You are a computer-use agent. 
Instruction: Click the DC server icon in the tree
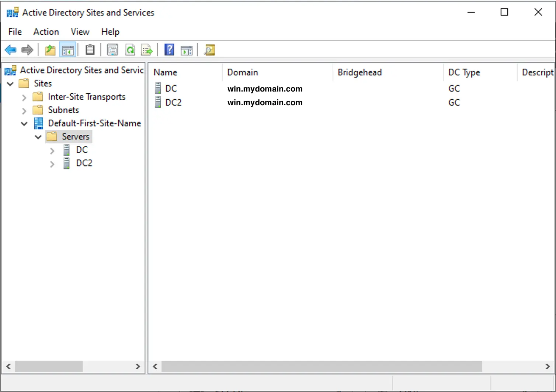coord(66,150)
